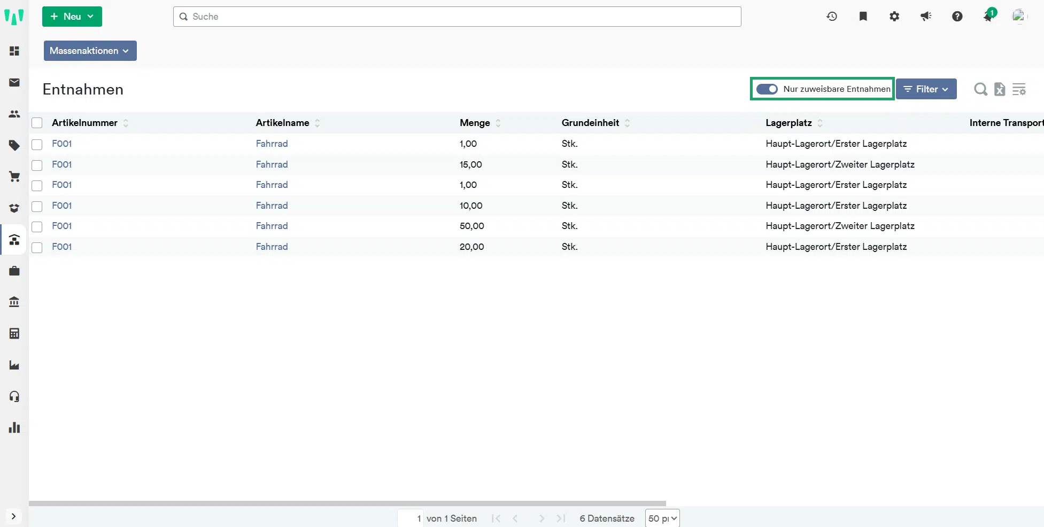This screenshot has width=1044, height=527.
Task: Click the horizontal scrollbar below table
Action: click(x=347, y=503)
